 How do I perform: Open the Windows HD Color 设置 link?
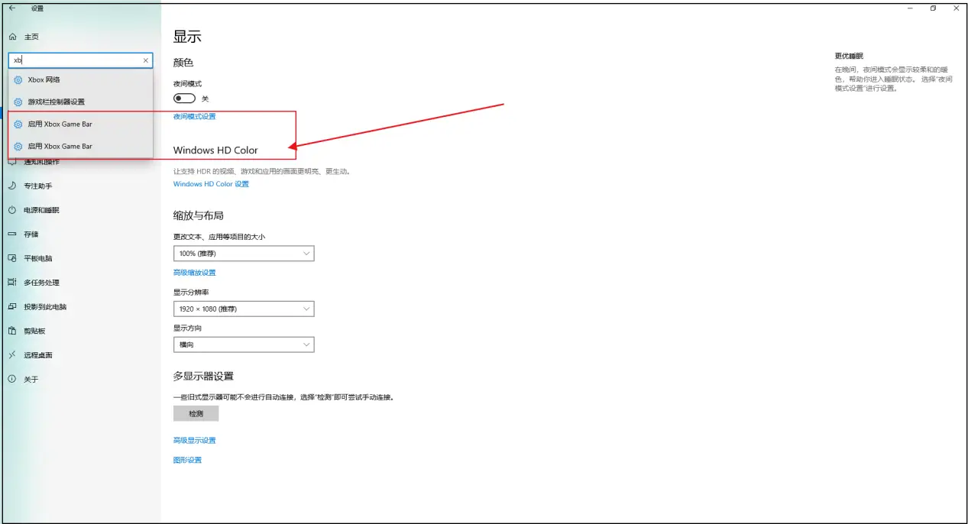pyautogui.click(x=211, y=184)
